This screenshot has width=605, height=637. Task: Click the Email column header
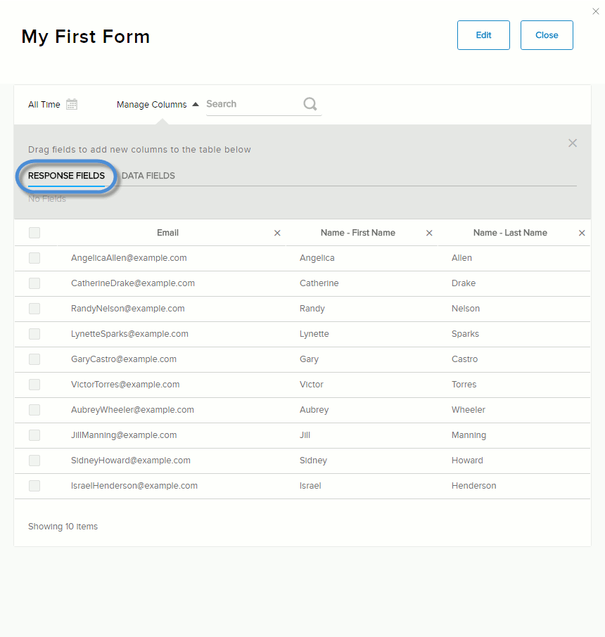point(167,233)
